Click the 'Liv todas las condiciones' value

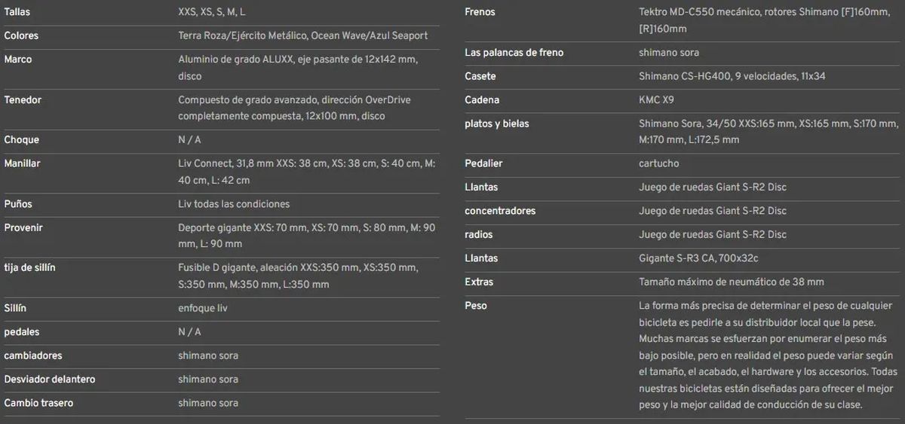point(234,204)
